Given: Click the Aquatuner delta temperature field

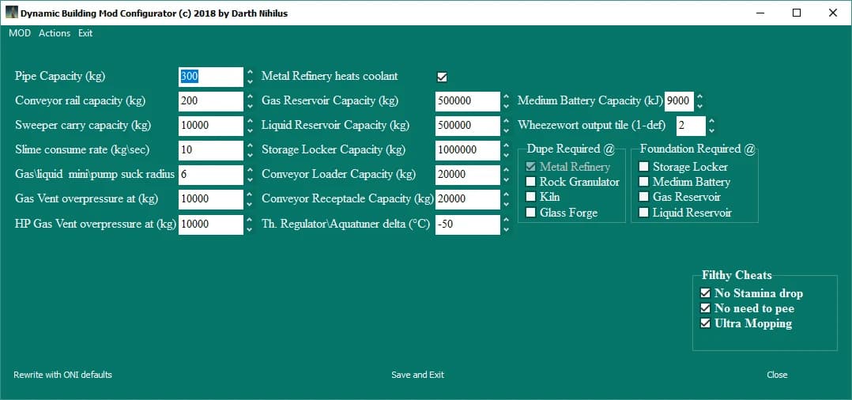Looking at the screenshot, I should coord(467,224).
